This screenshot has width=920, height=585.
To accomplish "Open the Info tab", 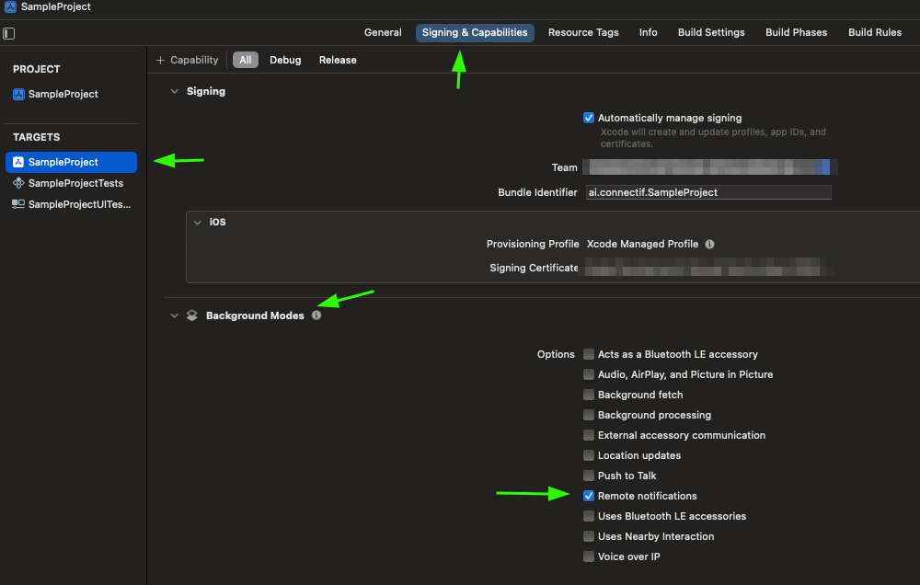I will click(x=648, y=33).
